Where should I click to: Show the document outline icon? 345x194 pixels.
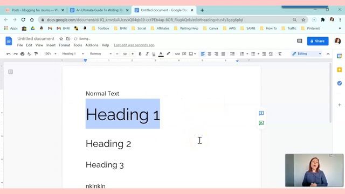[10, 72]
